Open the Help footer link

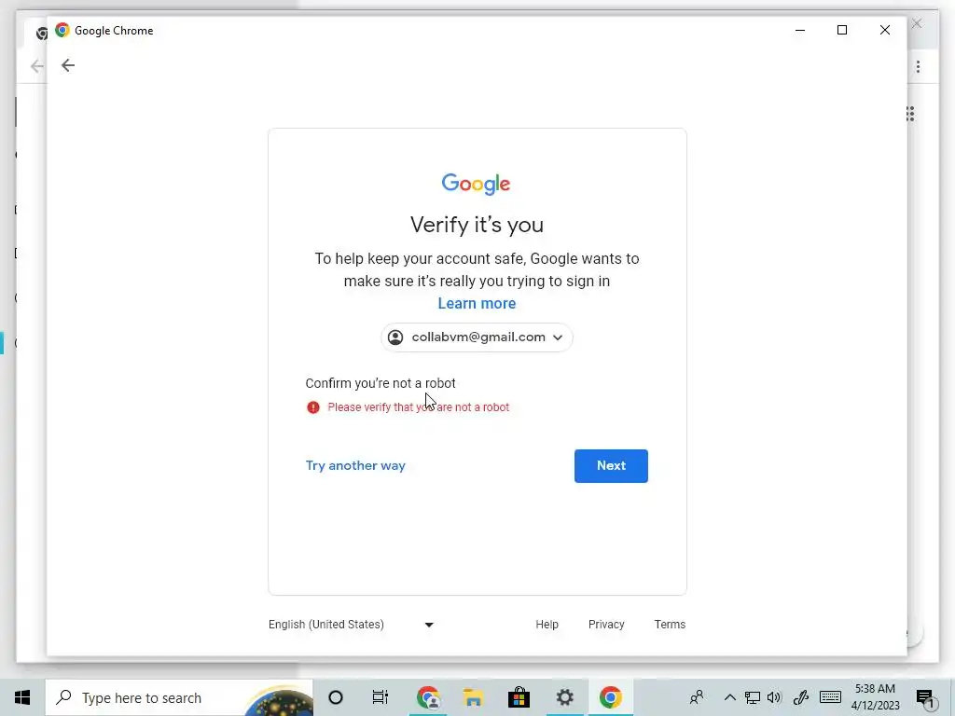click(547, 625)
